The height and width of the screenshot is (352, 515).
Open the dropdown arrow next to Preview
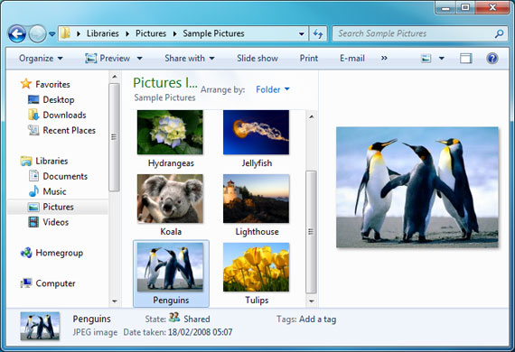click(139, 59)
